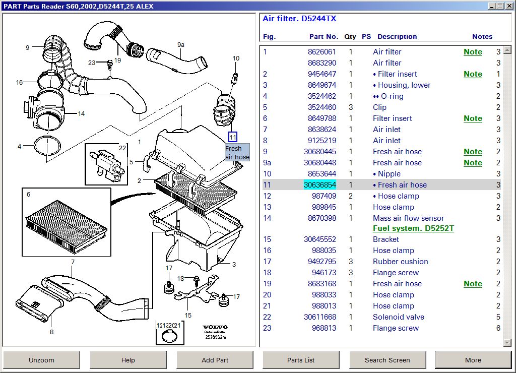The width and height of the screenshot is (516, 373).
Task: Click the Notes column header
Action: coord(482,36)
